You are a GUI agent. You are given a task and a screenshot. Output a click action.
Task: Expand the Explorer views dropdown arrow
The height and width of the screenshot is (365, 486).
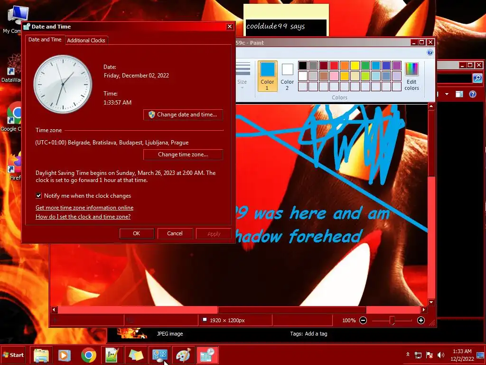pyautogui.click(x=447, y=94)
